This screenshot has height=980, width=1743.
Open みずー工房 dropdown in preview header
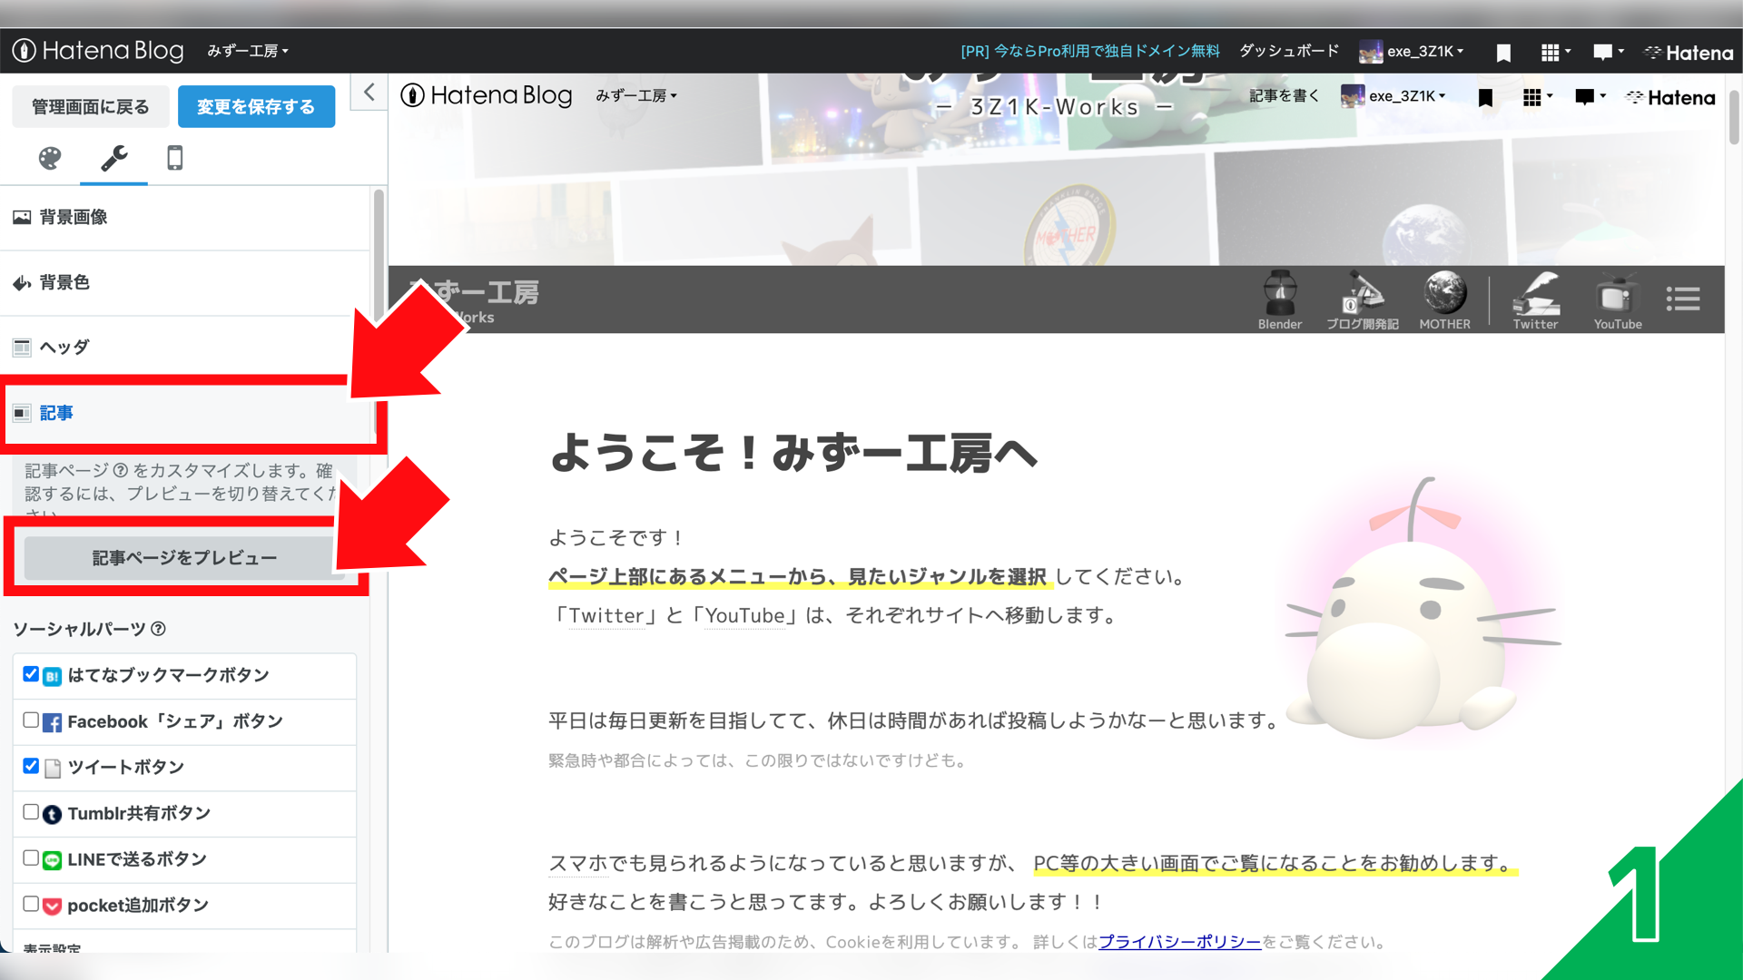[636, 95]
